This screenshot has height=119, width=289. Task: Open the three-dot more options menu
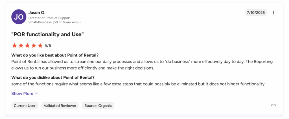(273, 13)
